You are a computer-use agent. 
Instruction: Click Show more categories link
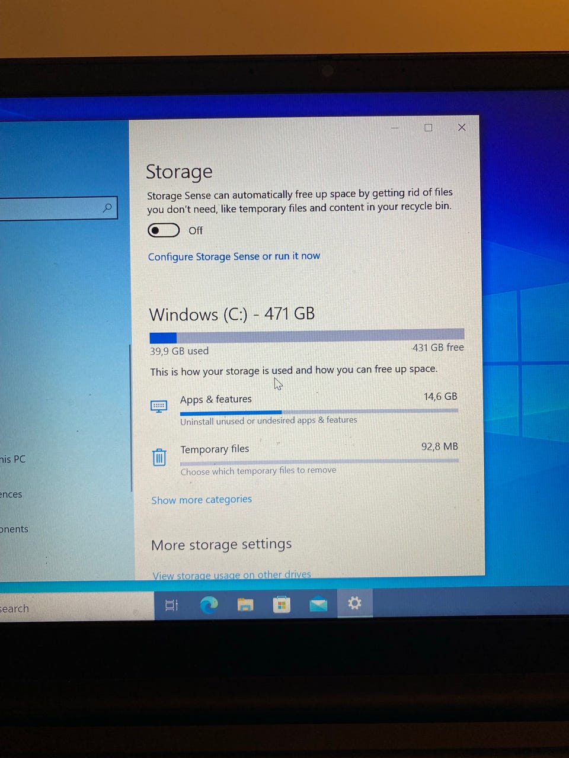pyautogui.click(x=202, y=500)
